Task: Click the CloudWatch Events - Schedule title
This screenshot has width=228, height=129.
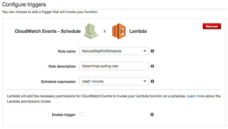Action: tap(48, 31)
